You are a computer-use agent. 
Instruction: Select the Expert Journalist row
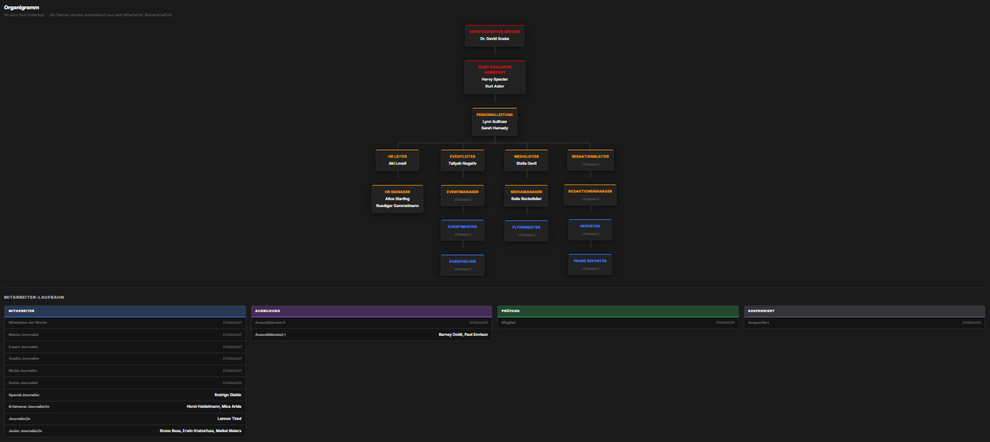click(x=125, y=347)
